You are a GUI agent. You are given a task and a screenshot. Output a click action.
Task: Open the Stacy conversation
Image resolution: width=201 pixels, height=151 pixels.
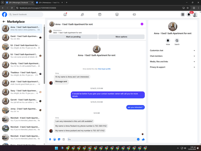coord(22,92)
